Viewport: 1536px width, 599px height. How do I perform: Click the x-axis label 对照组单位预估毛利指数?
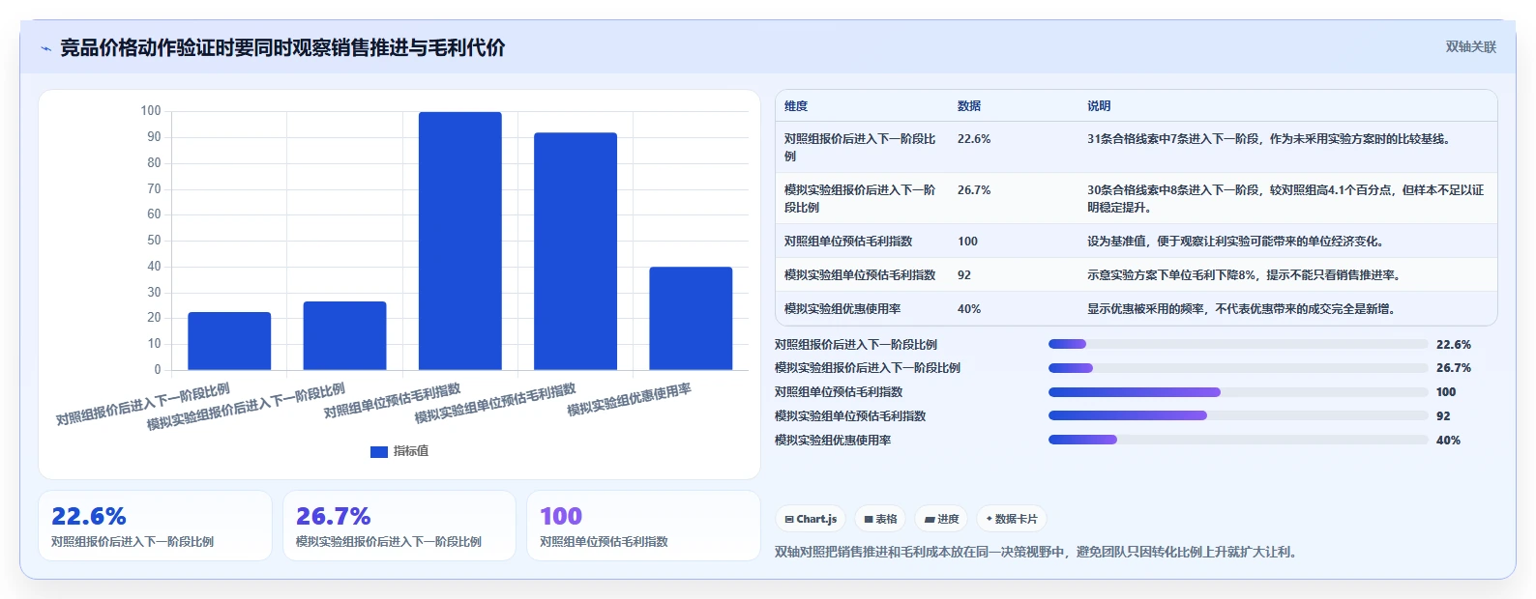[x=392, y=402]
